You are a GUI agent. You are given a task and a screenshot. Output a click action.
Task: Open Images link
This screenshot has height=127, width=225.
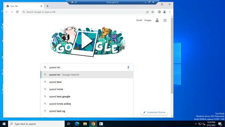pyautogui.click(x=148, y=20)
